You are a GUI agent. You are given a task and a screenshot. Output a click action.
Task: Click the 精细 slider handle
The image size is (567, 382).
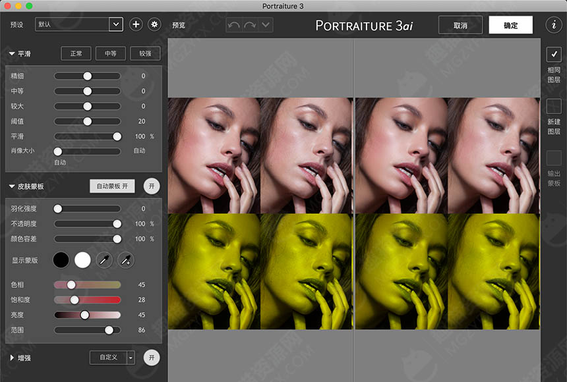[88, 76]
